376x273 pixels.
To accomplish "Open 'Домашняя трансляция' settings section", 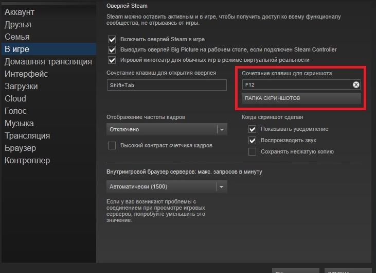I will [x=48, y=61].
